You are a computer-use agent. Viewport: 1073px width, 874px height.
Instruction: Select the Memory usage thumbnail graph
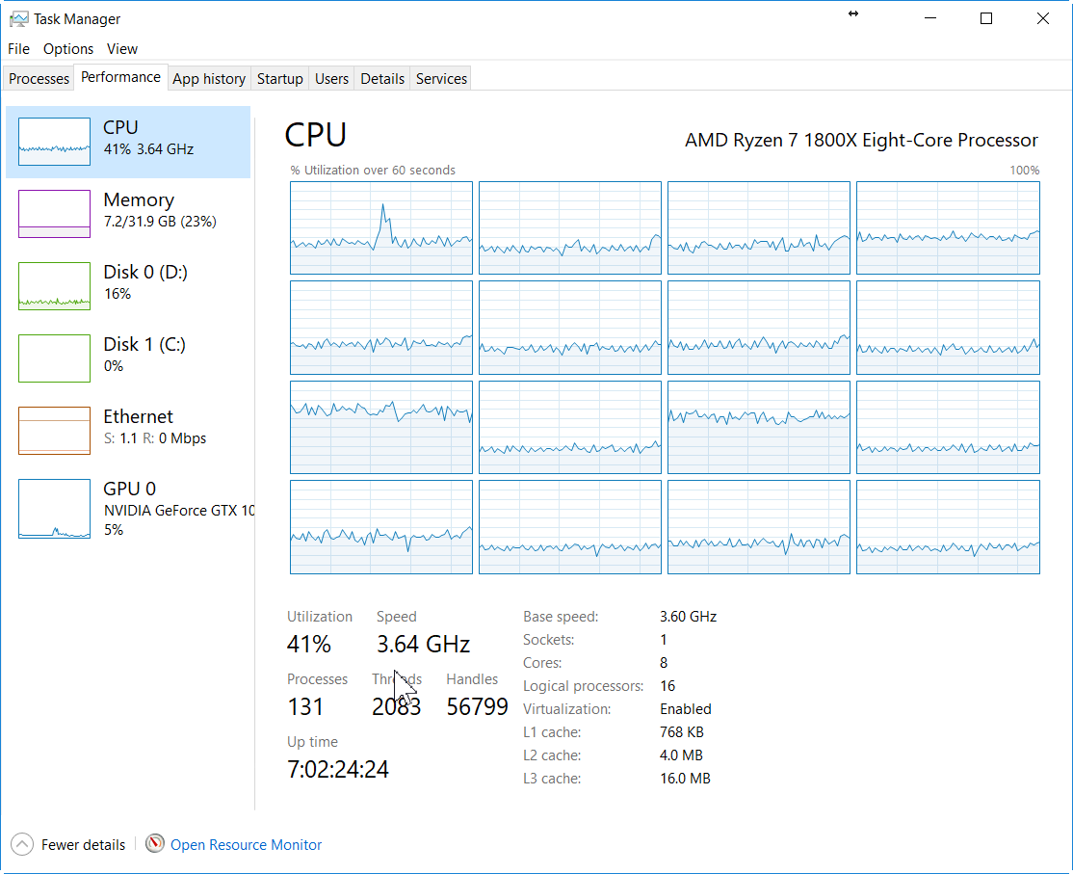[x=54, y=214]
